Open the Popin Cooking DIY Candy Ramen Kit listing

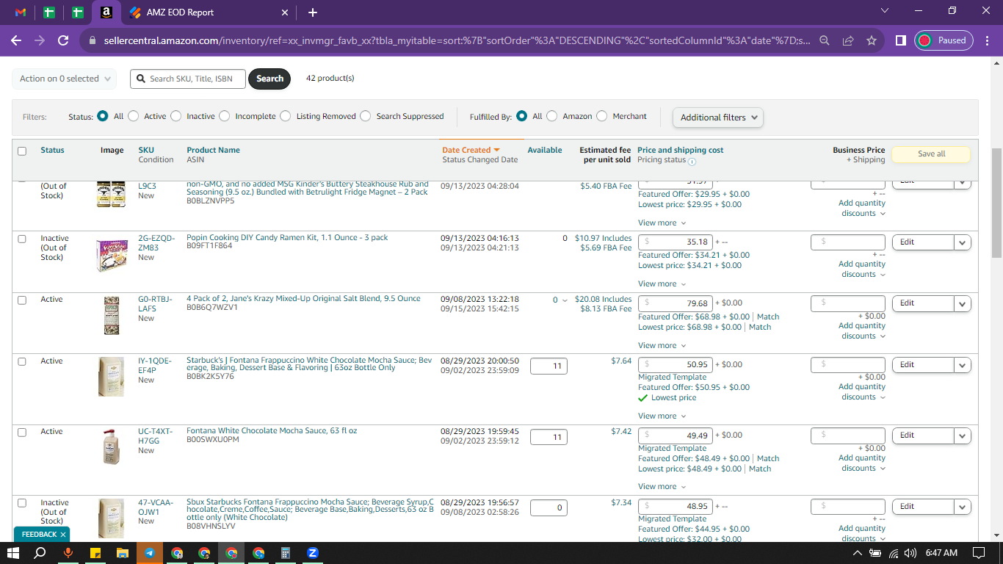[287, 237]
